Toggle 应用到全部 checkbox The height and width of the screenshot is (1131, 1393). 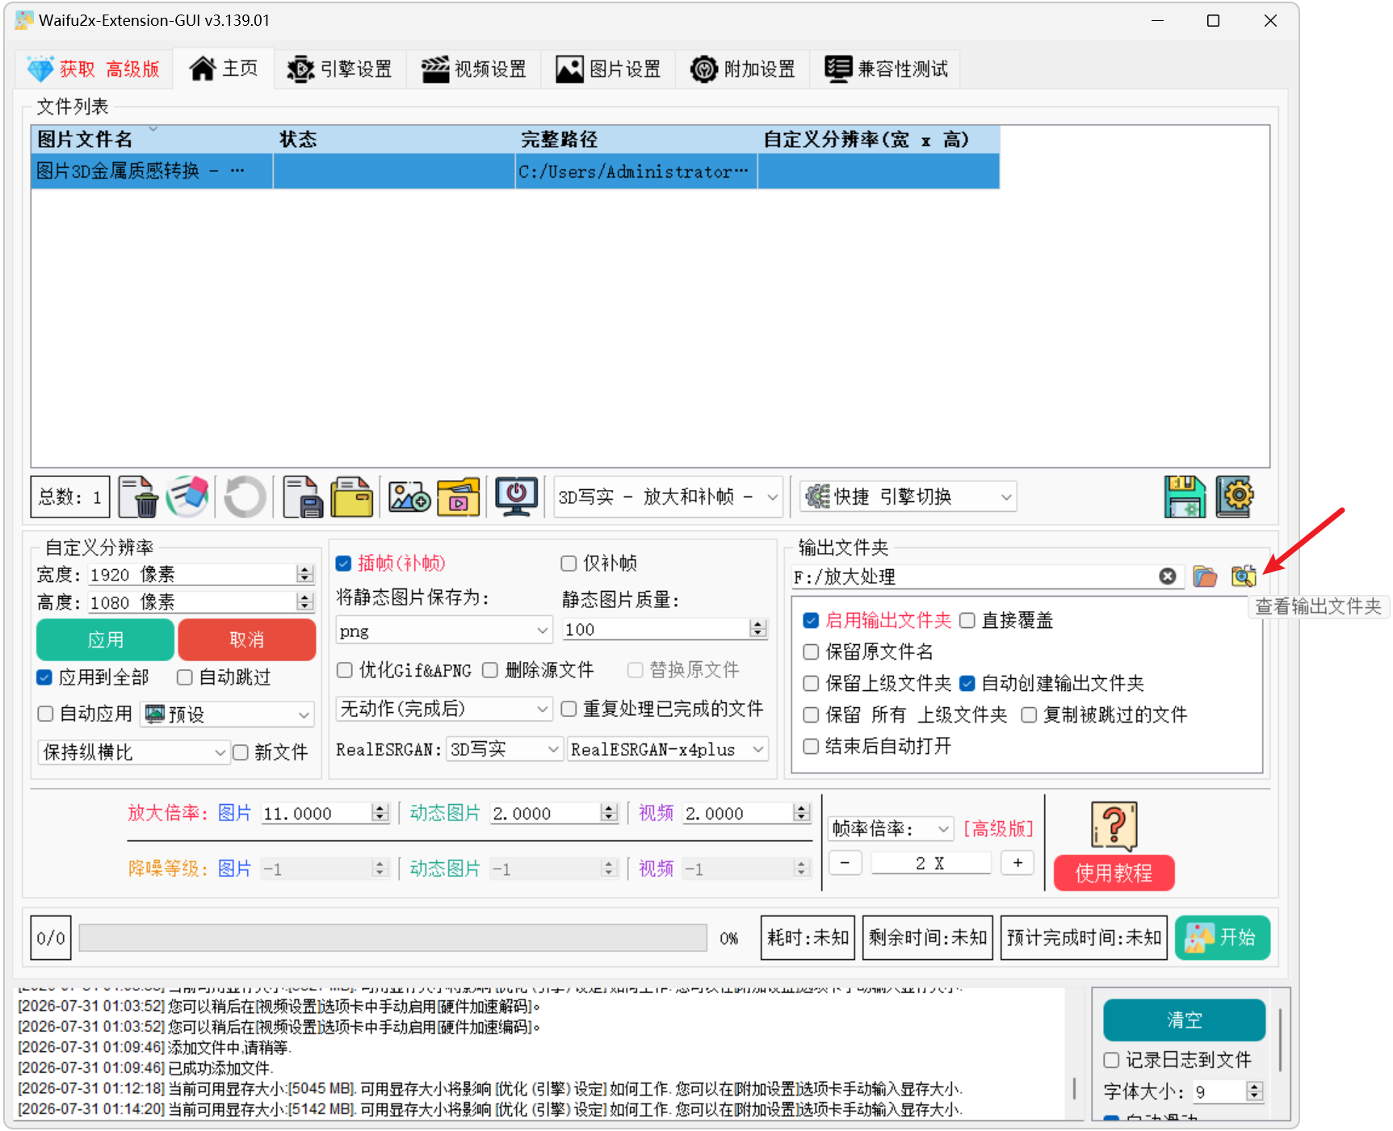[x=44, y=677]
